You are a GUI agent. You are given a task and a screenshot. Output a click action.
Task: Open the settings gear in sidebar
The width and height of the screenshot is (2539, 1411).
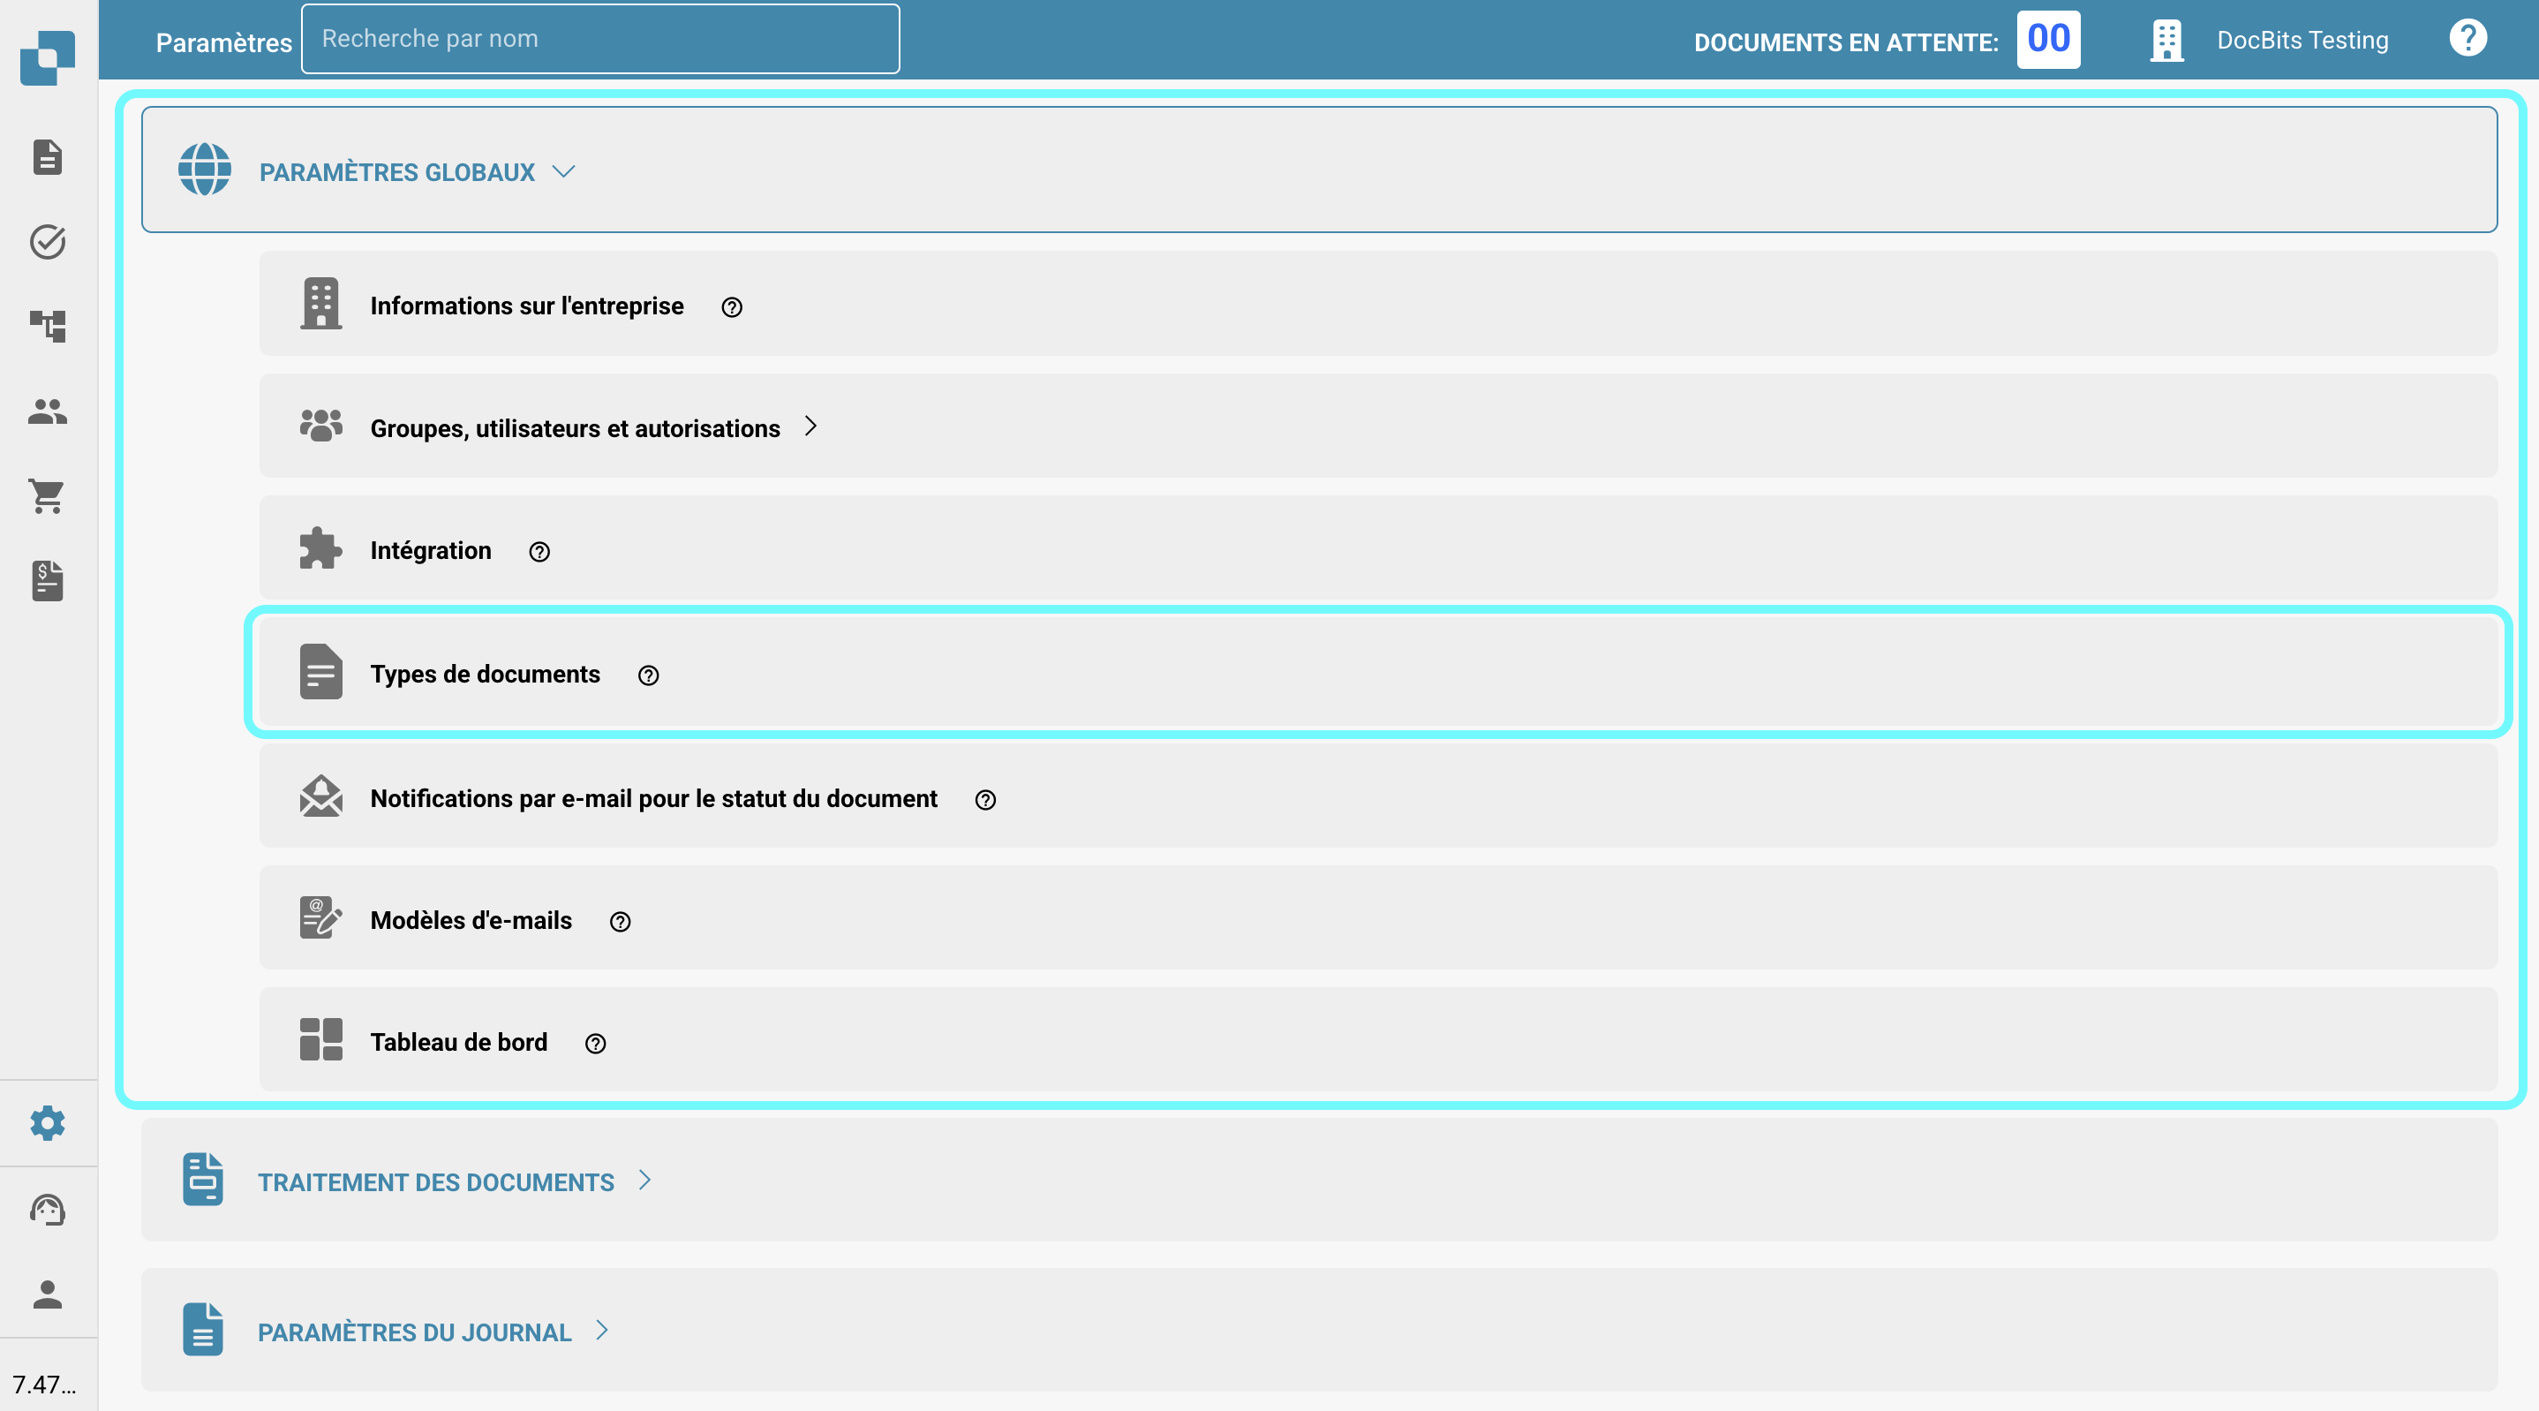(48, 1122)
